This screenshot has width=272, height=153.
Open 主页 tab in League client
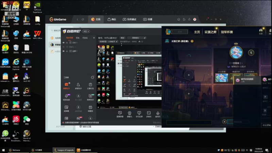click(x=197, y=32)
